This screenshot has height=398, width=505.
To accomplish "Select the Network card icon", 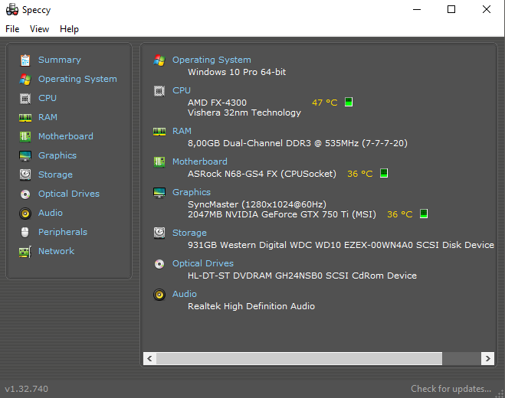I will (25, 252).
